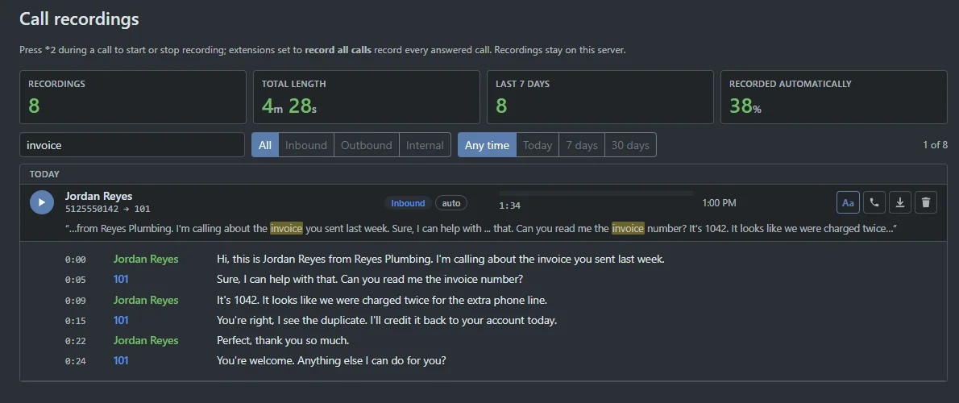
Task: Click the 1:34 duration label
Action: [x=510, y=206]
